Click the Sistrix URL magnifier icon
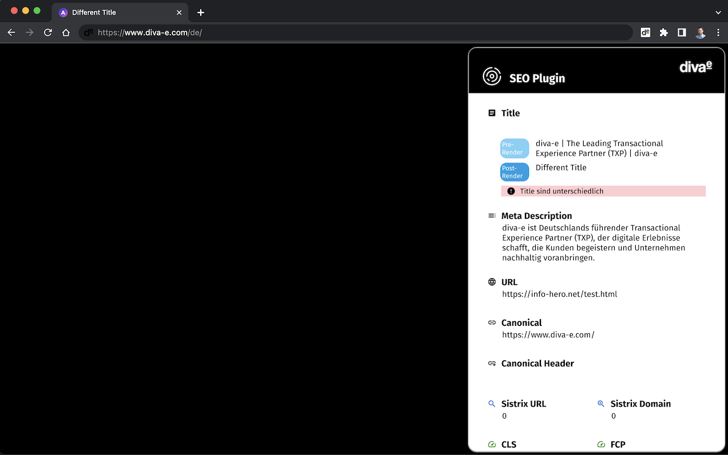The image size is (728, 455). [492, 404]
